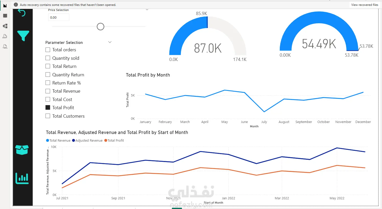
Task: Click the auto recovery info icon
Action: [x=16, y=5]
